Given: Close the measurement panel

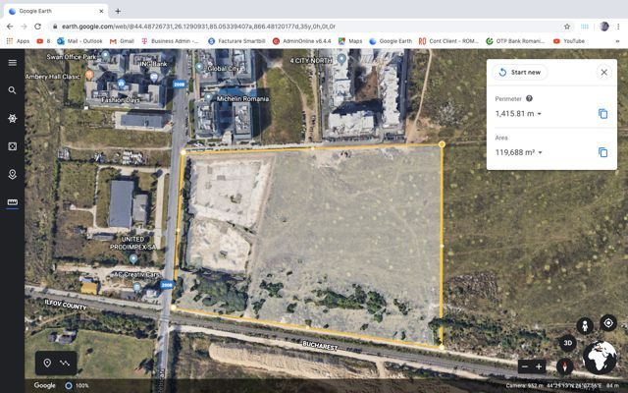Looking at the screenshot, I should tap(603, 72).
